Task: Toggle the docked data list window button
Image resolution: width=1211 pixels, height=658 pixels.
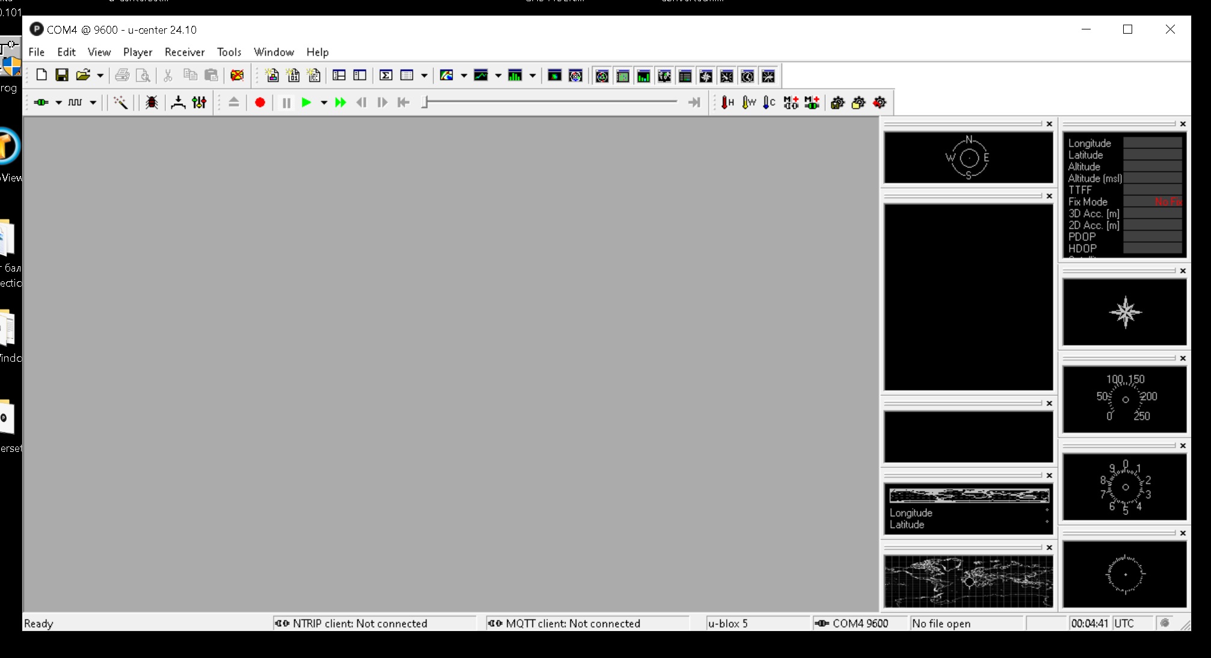Action: (x=685, y=76)
